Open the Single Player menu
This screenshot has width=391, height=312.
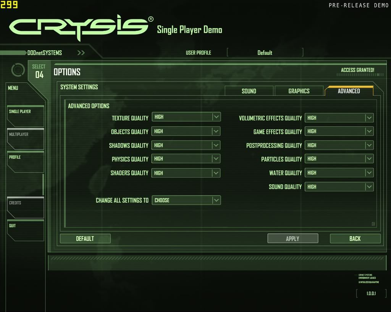click(26, 116)
